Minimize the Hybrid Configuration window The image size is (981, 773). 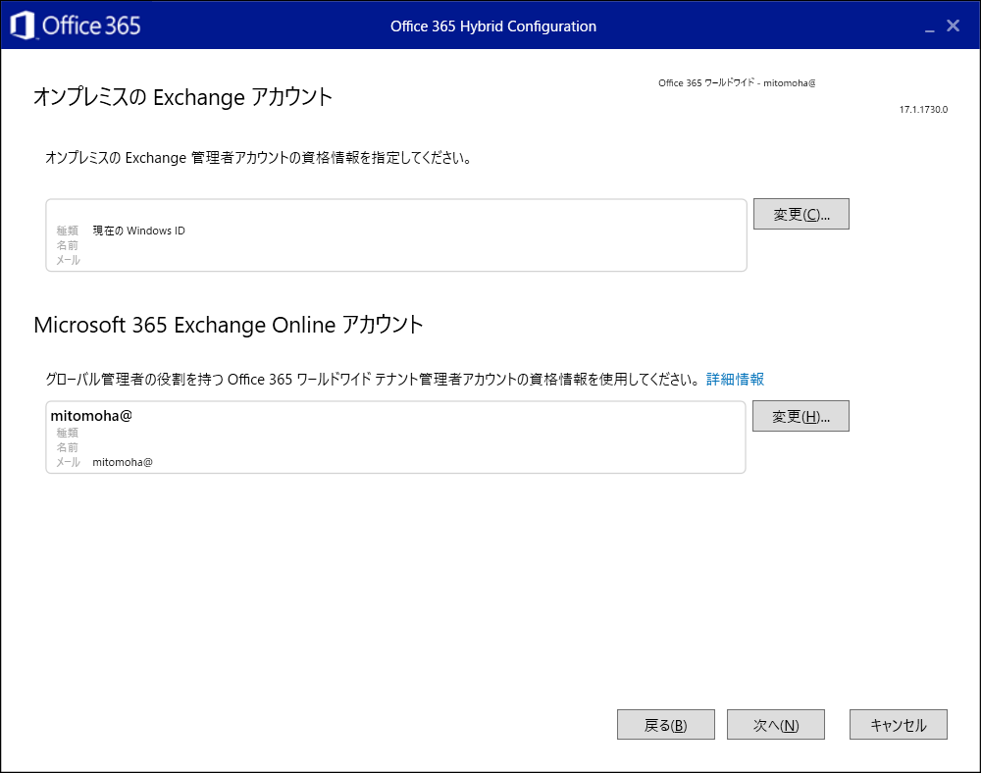[930, 26]
